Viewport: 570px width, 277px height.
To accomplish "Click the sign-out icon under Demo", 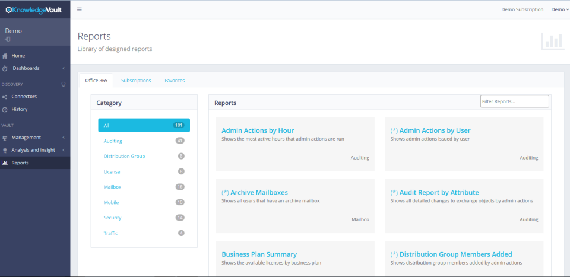I will 8,39.
